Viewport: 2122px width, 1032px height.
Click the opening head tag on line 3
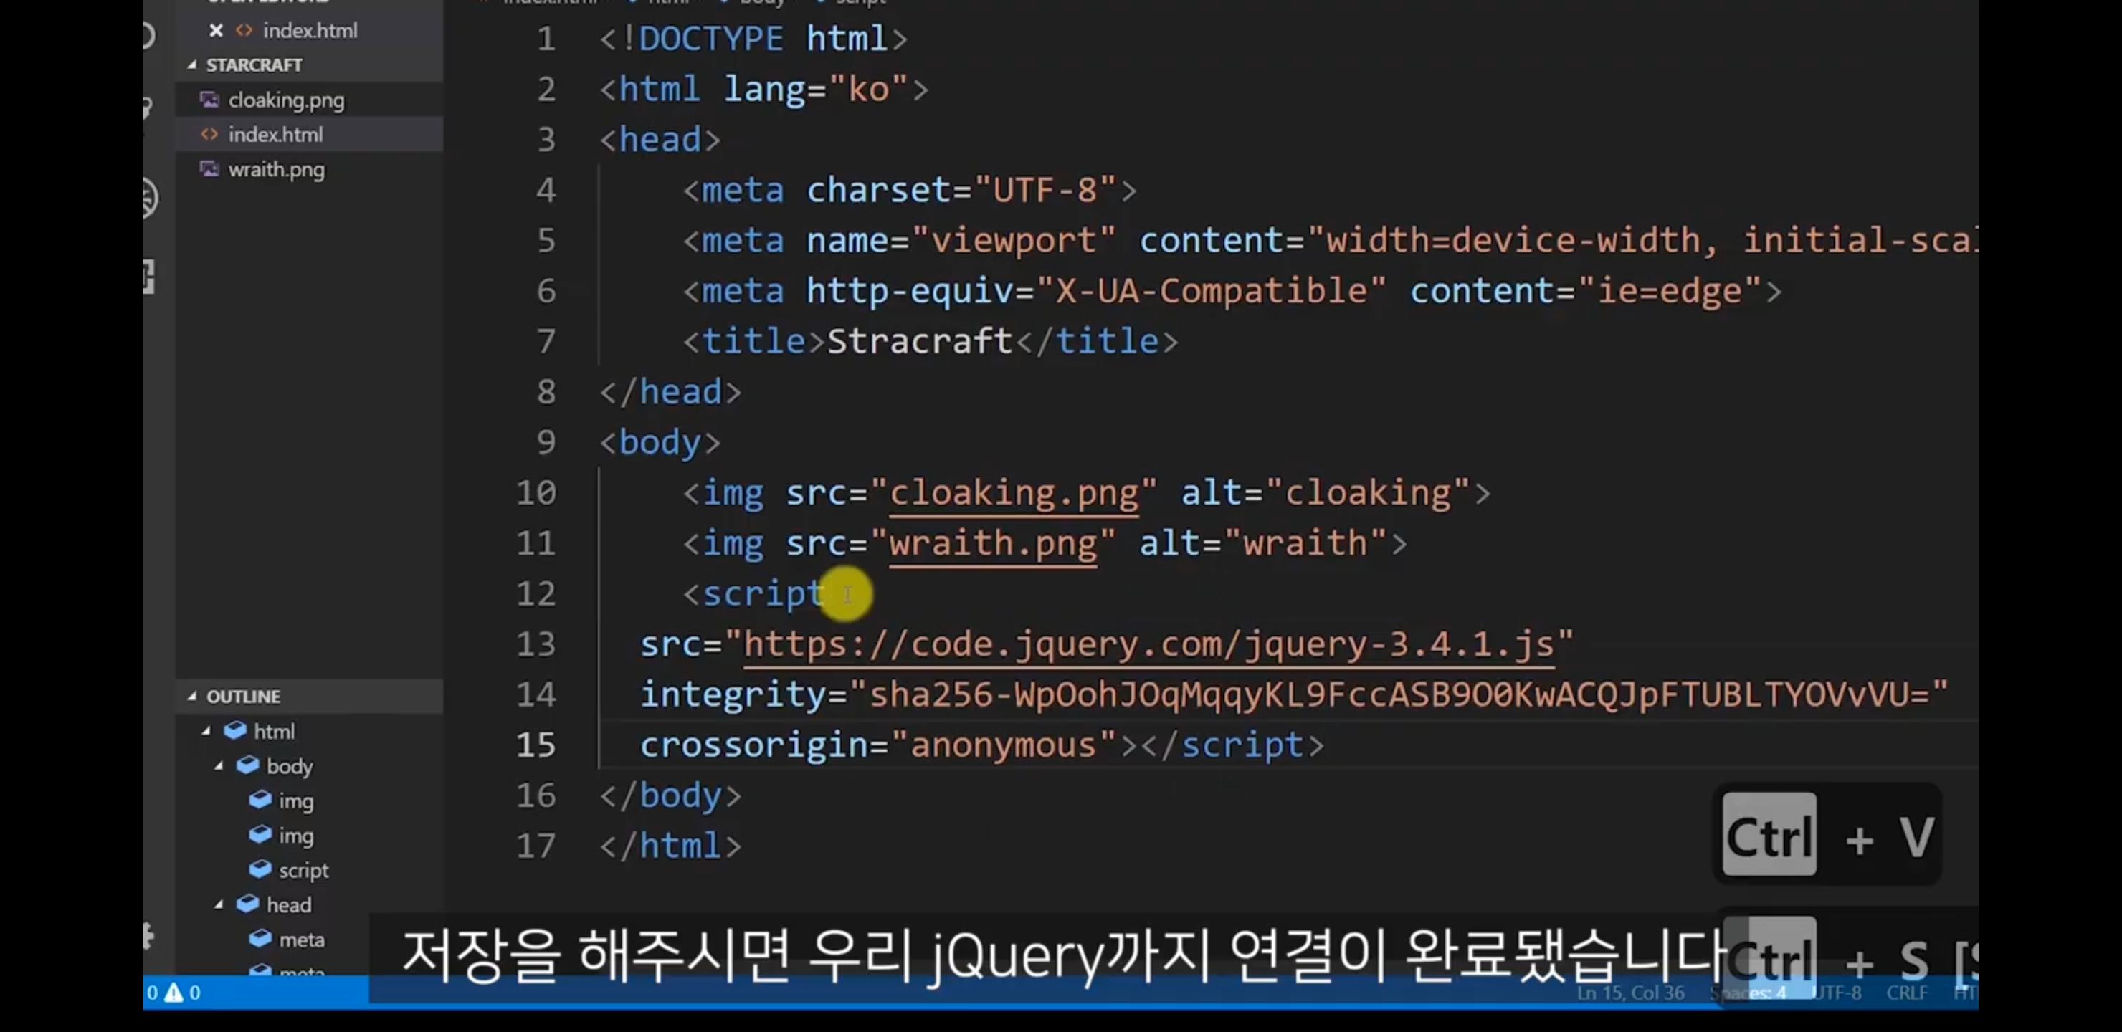point(660,140)
